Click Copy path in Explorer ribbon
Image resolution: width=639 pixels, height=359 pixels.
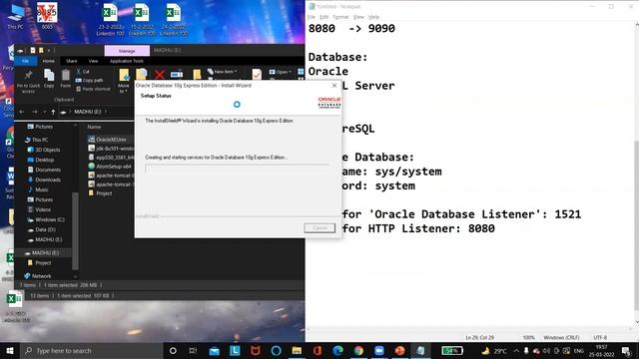point(89,80)
